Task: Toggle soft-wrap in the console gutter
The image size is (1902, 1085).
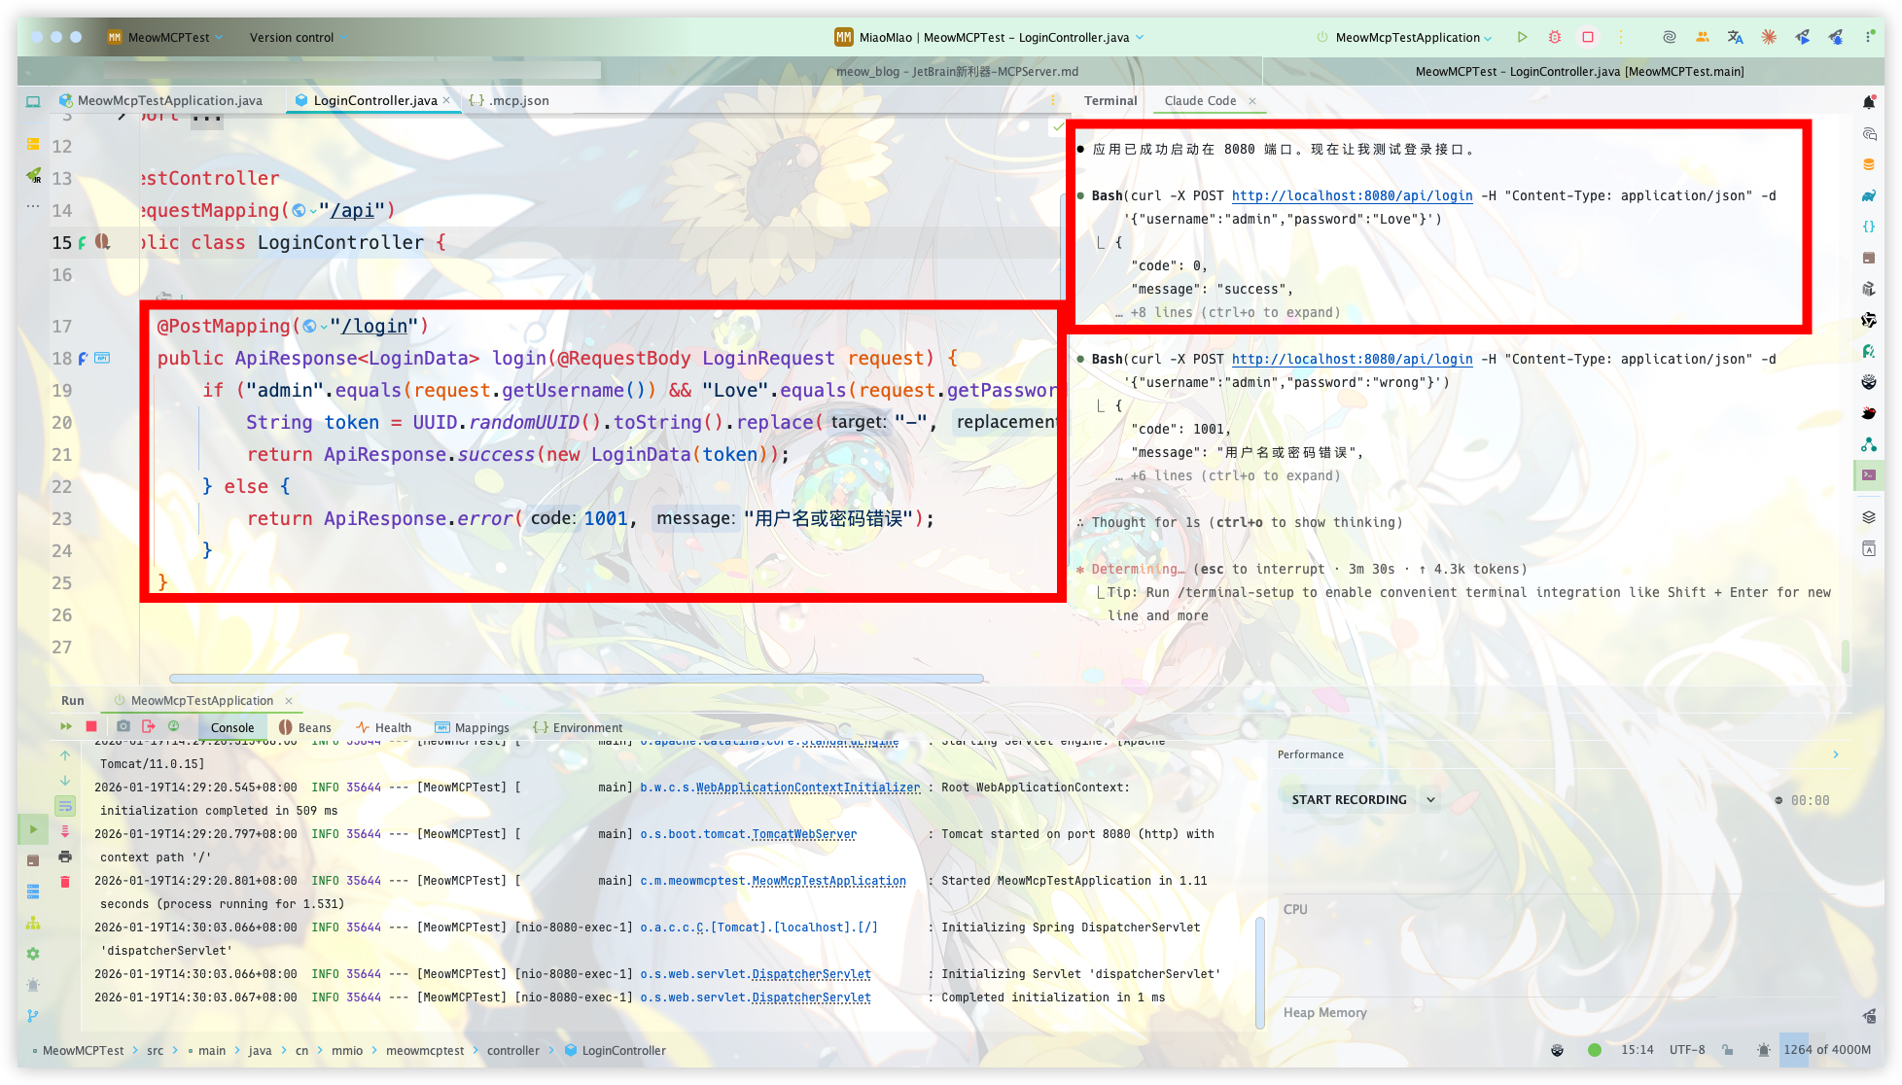Action: tap(65, 806)
